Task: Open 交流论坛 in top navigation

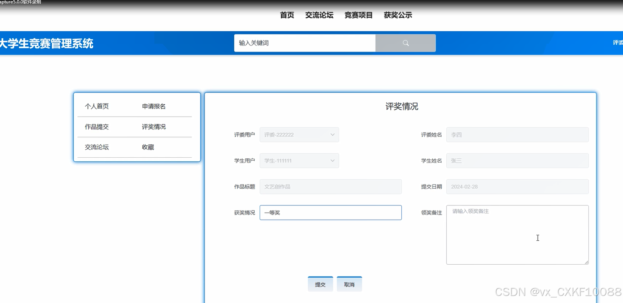Action: [319, 15]
